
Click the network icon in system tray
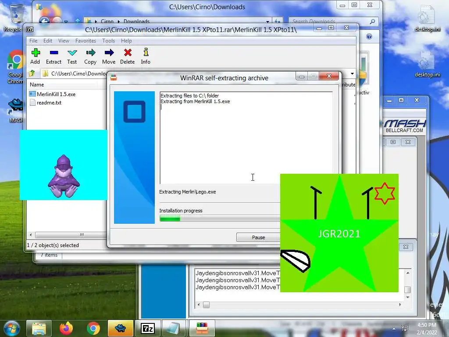click(405, 328)
